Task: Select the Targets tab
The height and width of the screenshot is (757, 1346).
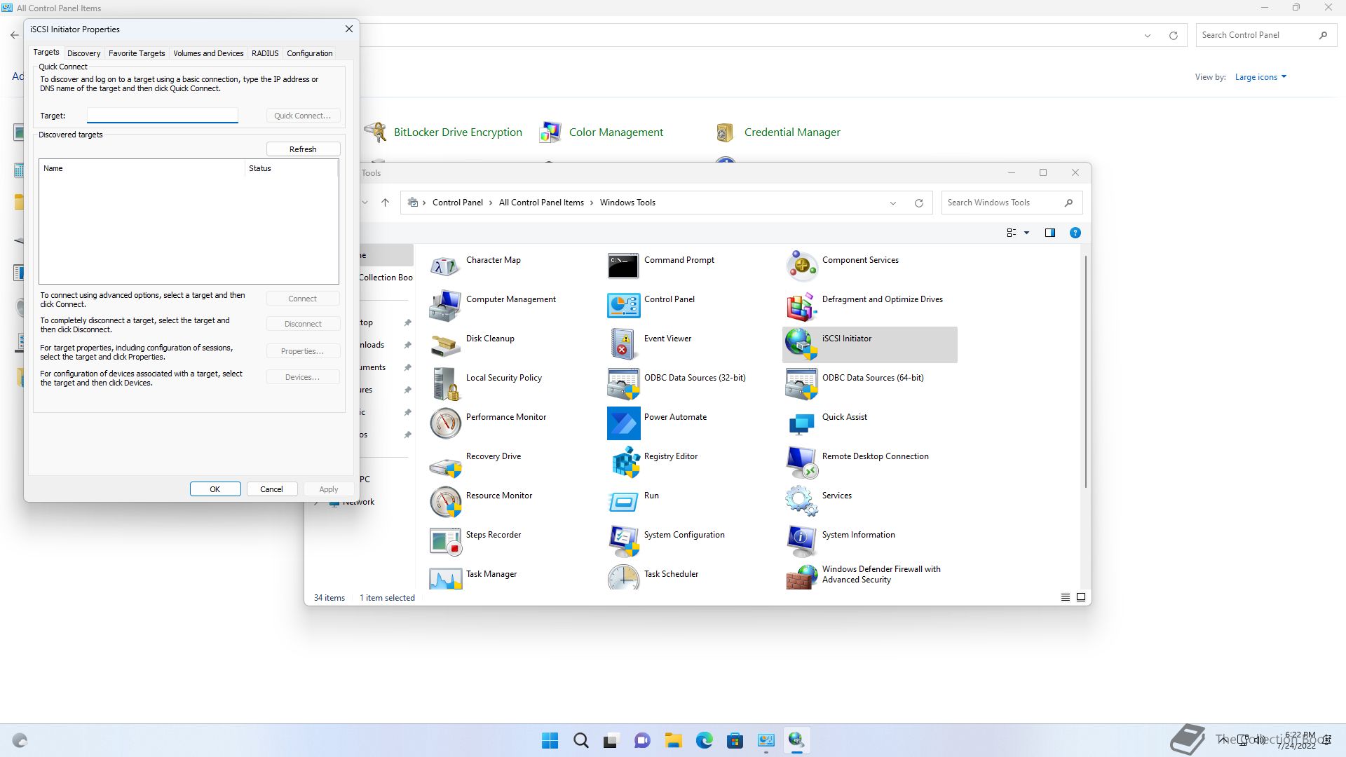Action: click(46, 52)
